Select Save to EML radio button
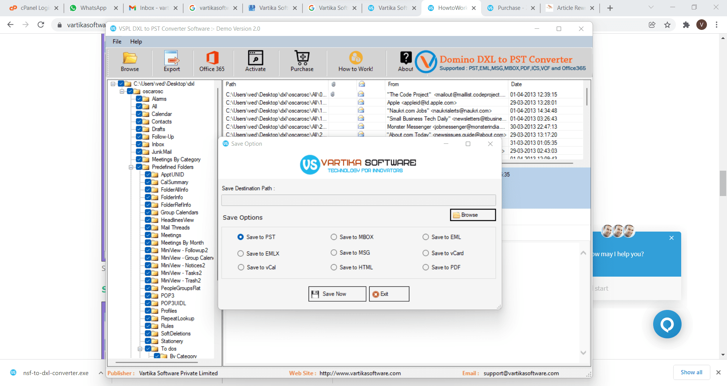Screen dimensions: 727x386 426,237
